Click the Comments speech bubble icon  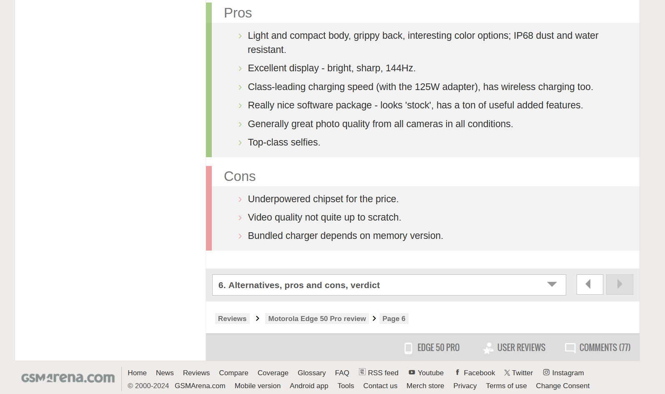570,348
